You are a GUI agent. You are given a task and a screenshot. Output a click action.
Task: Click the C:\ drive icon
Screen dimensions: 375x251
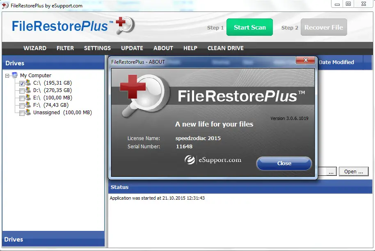pos(28,83)
